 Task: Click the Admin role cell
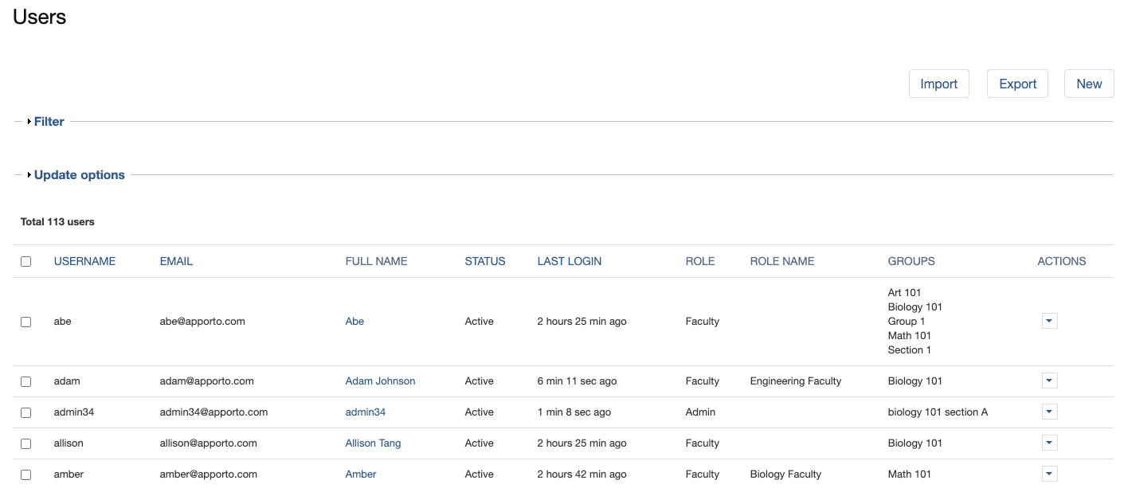[x=700, y=412]
